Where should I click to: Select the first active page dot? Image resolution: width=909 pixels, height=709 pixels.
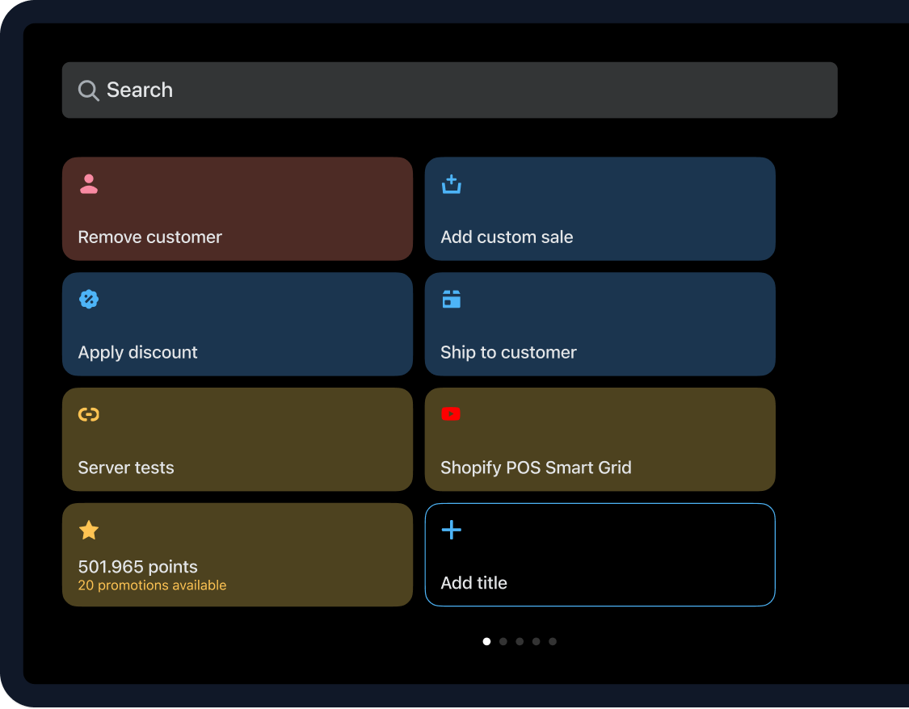pos(486,641)
